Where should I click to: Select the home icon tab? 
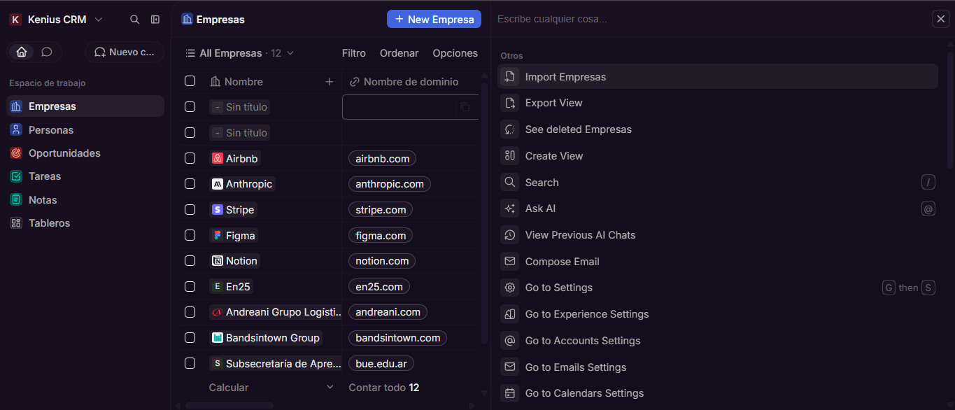coord(22,52)
